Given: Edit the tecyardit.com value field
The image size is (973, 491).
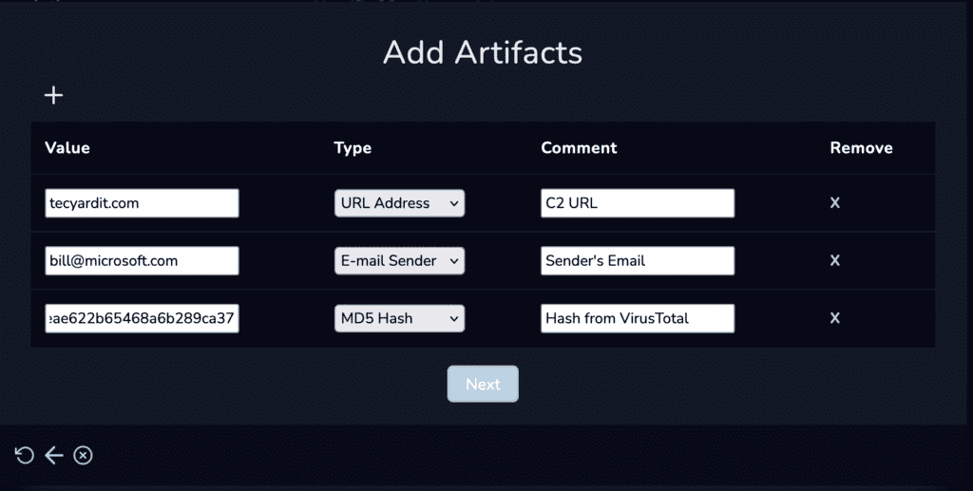Looking at the screenshot, I should [x=143, y=203].
